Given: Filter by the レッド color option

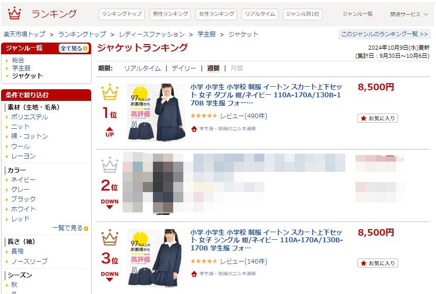Looking at the screenshot, I should pos(20,219).
